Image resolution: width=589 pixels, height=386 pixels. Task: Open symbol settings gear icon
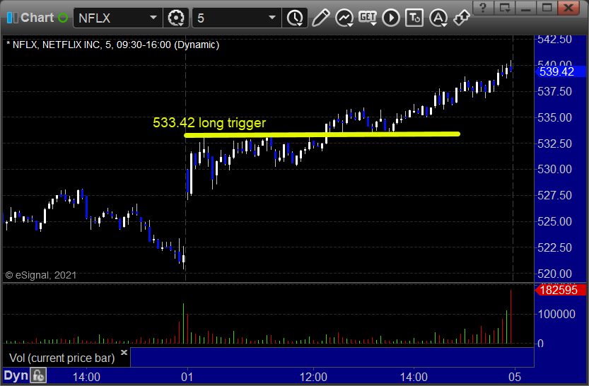[176, 18]
